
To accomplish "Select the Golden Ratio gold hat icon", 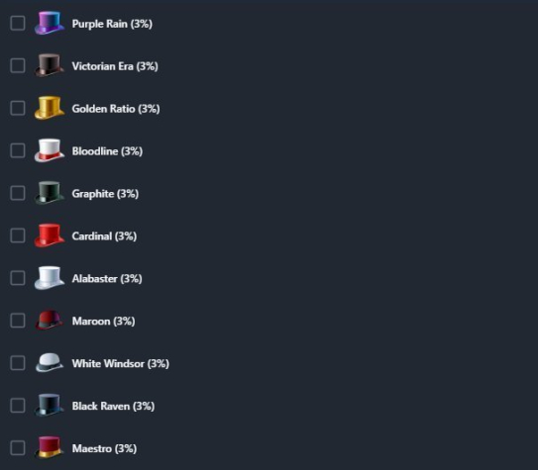I will tap(50, 108).
